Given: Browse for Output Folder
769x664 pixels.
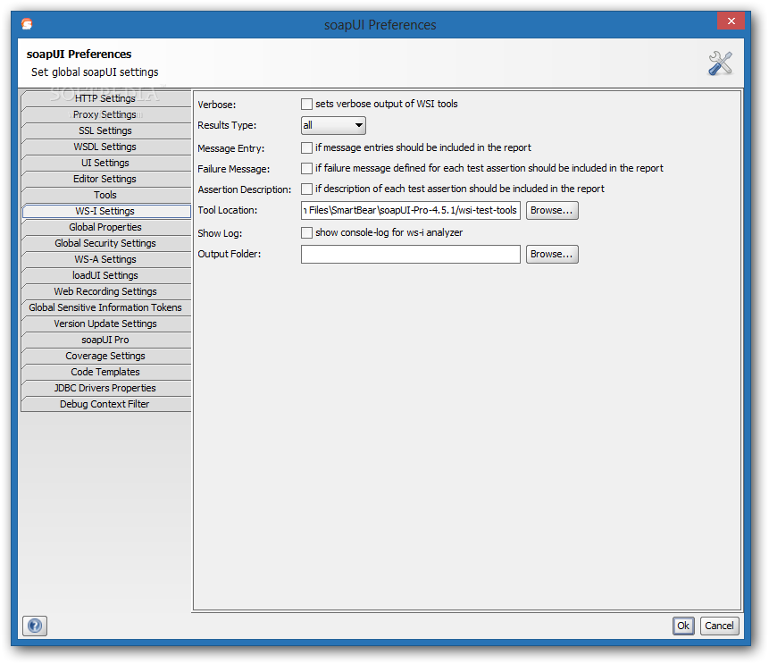Looking at the screenshot, I should (x=552, y=254).
